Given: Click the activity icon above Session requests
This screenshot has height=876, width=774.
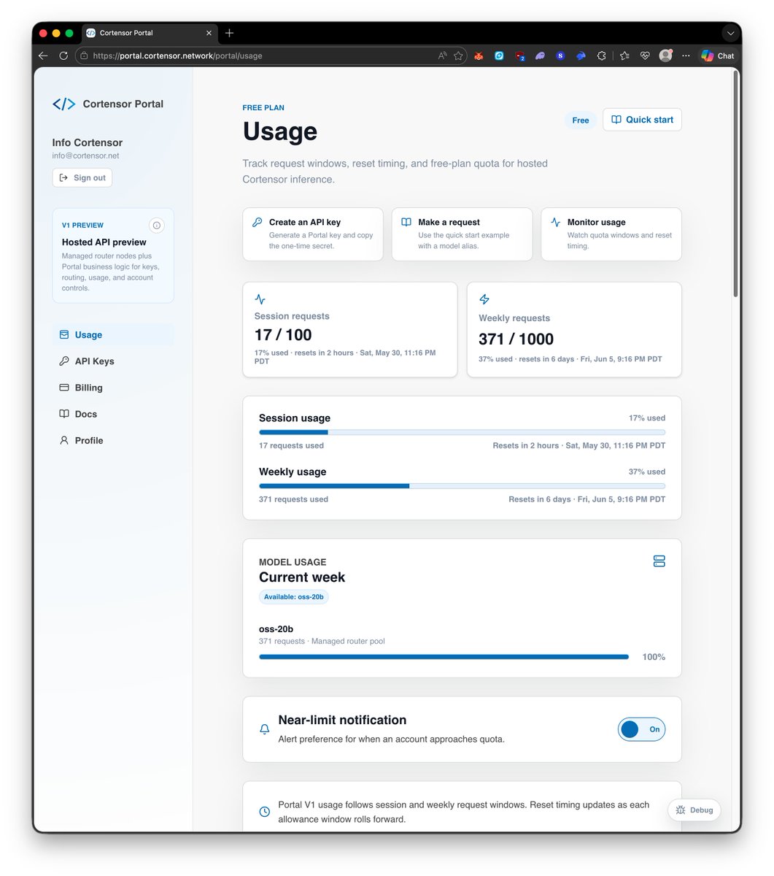Looking at the screenshot, I should [260, 299].
